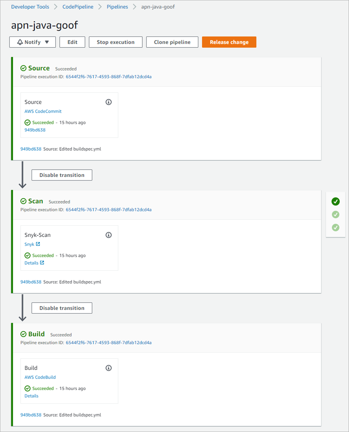Viewport: 349px width, 432px height.
Task: Open info icon on Source action card
Action: (108, 102)
